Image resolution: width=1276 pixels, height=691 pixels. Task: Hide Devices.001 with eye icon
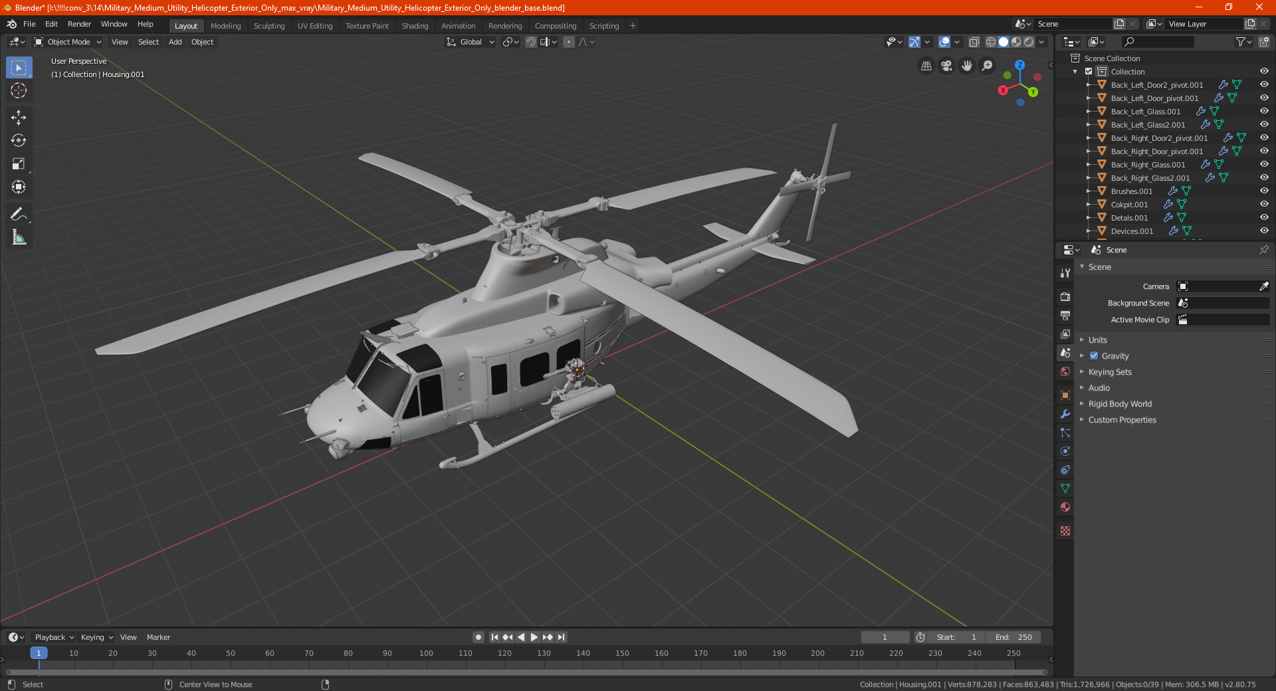tap(1264, 231)
